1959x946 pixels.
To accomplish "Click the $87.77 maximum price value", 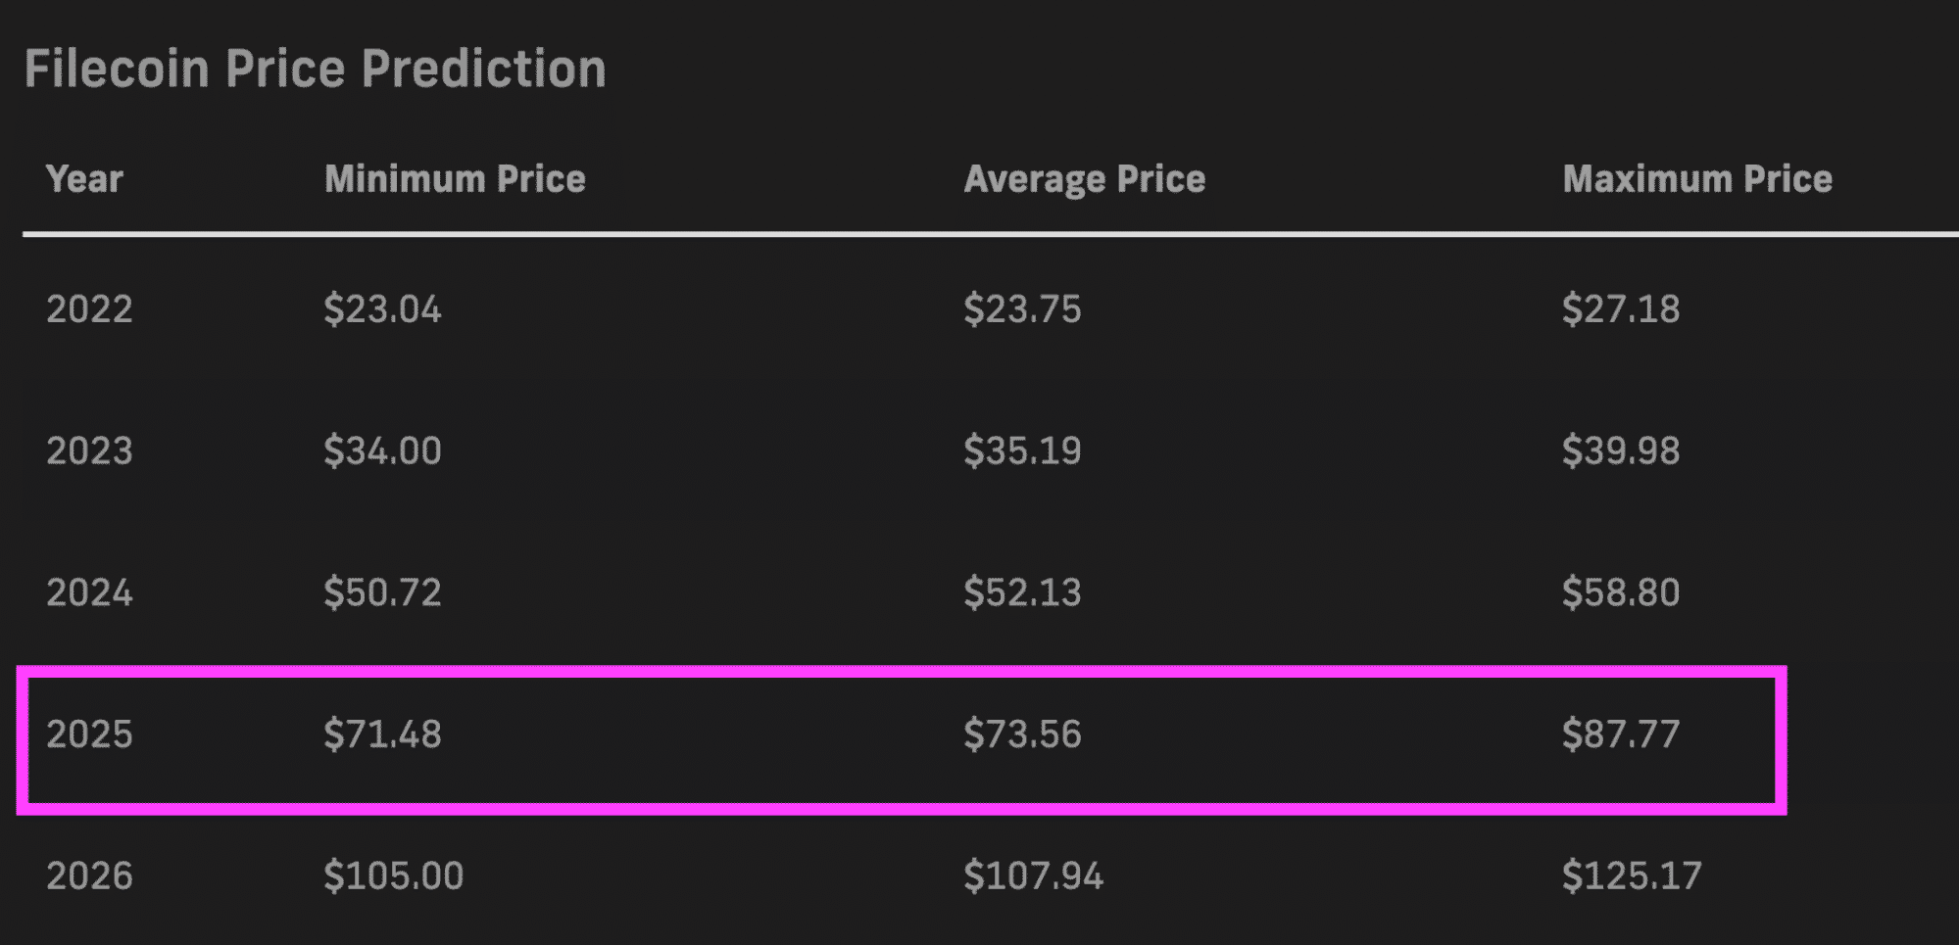I will [1621, 734].
